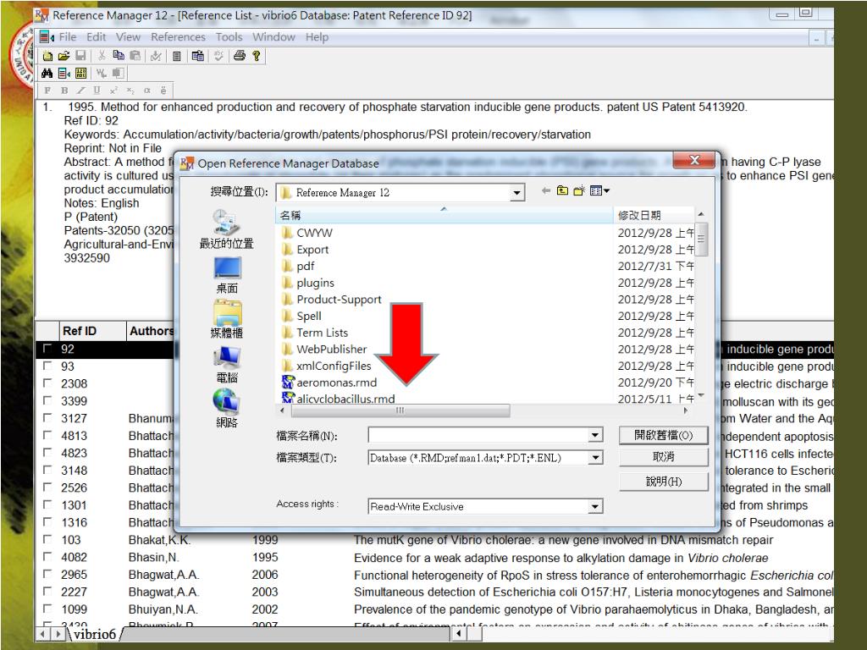Open the References menu
The width and height of the screenshot is (867, 650).
coord(178,37)
